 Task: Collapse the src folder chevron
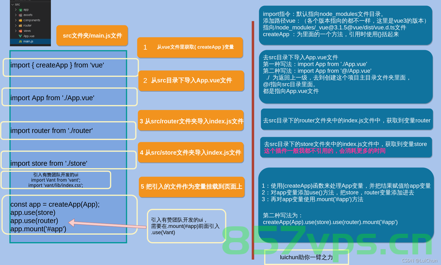12,4
